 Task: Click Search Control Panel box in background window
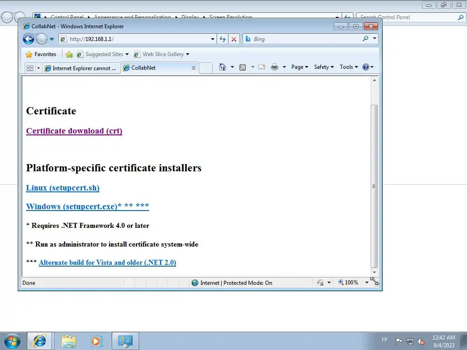(x=407, y=17)
